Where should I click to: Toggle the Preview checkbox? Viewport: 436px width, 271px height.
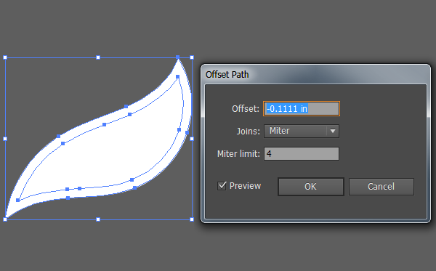[222, 186]
